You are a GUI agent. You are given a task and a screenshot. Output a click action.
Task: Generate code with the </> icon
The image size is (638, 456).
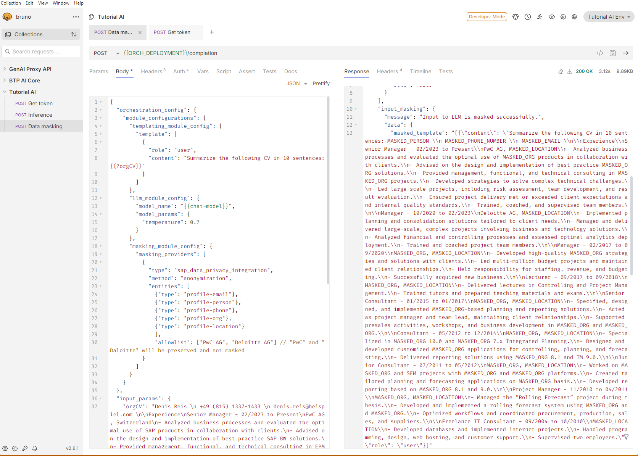click(x=600, y=53)
